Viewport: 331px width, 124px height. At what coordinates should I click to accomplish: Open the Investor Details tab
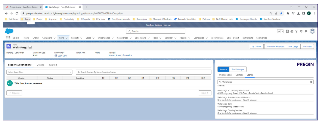pos(226,75)
